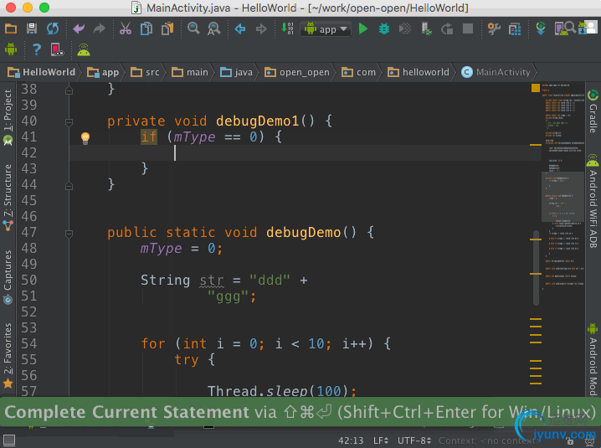601x448 pixels.
Task: Open the Android WiFi ADB side tab
Action: coord(593,200)
